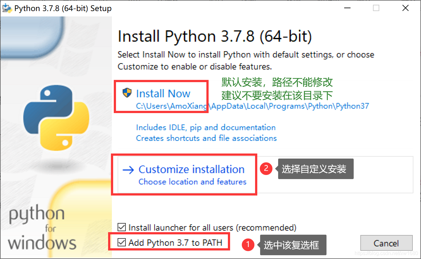Toggle Install launcher for all users checkbox

pyautogui.click(x=121, y=227)
